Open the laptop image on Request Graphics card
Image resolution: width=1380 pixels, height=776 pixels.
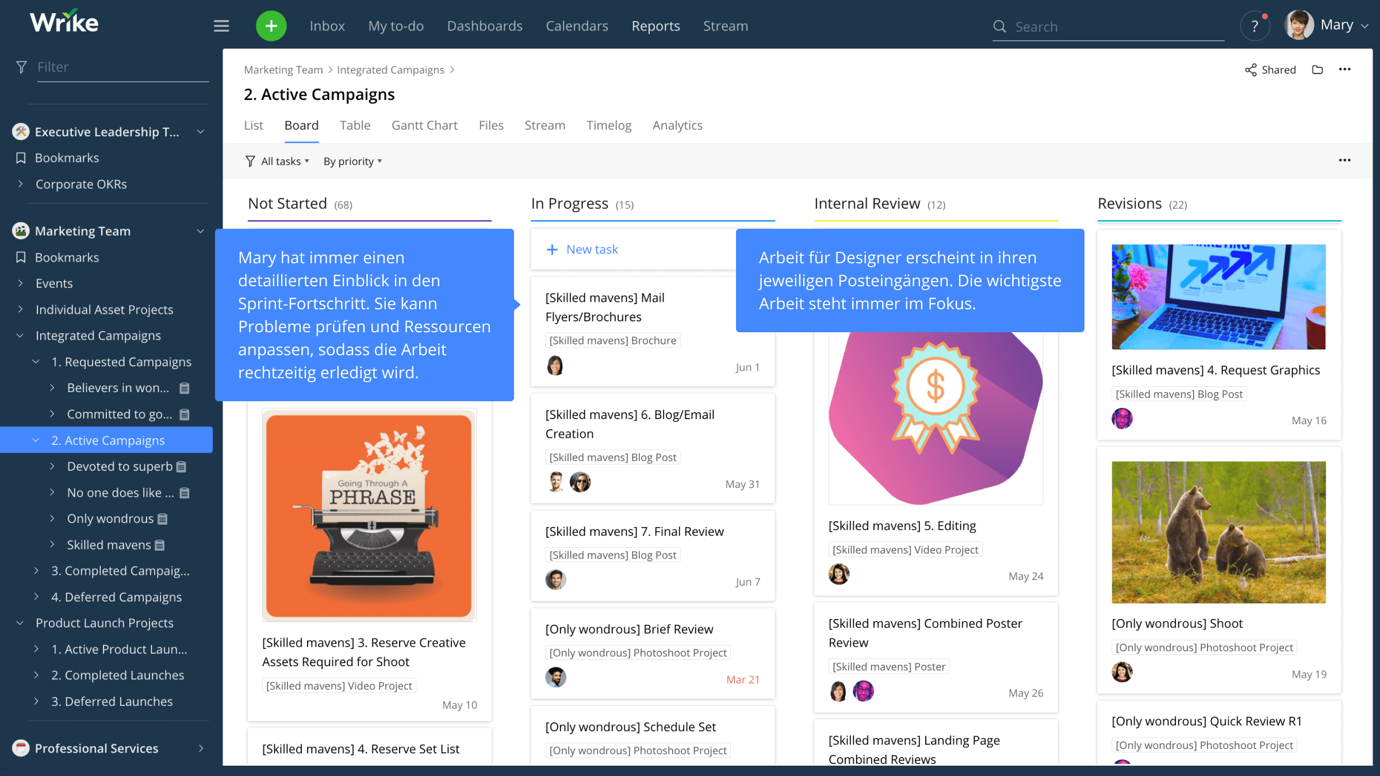pos(1218,297)
